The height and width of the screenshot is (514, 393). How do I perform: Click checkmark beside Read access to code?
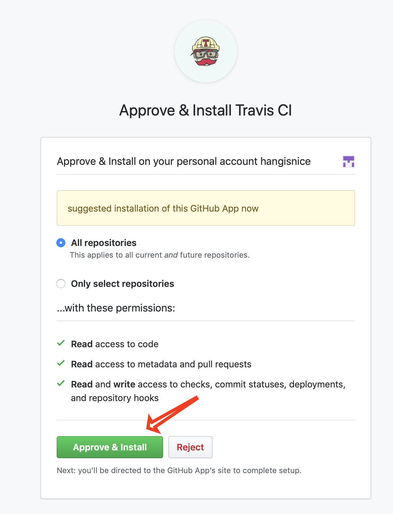point(61,343)
